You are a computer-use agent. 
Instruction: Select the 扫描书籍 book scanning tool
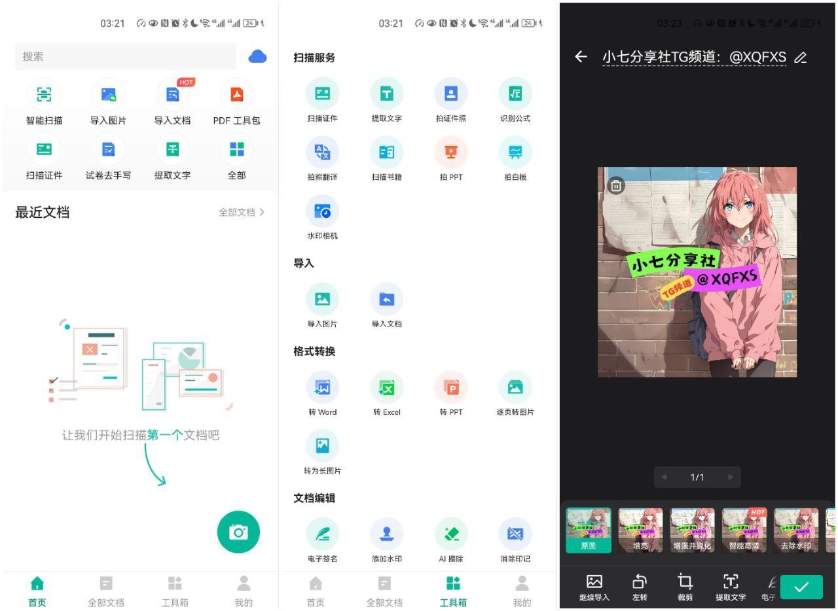tap(386, 159)
